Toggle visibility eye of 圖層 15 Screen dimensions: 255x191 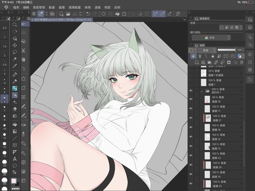click(191, 137)
